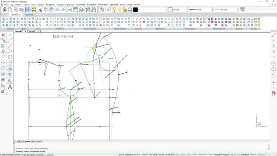
Task: Select the Rectangle drawing tool
Action: pos(10,57)
